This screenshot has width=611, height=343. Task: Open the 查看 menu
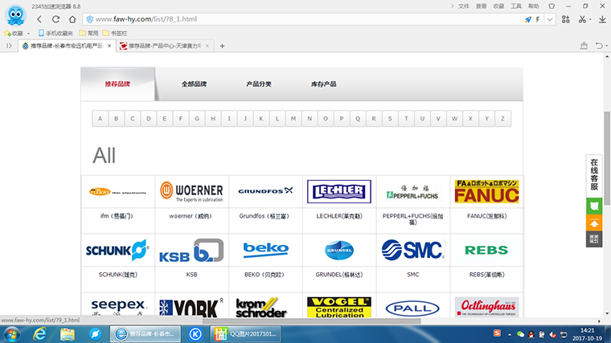pos(481,6)
